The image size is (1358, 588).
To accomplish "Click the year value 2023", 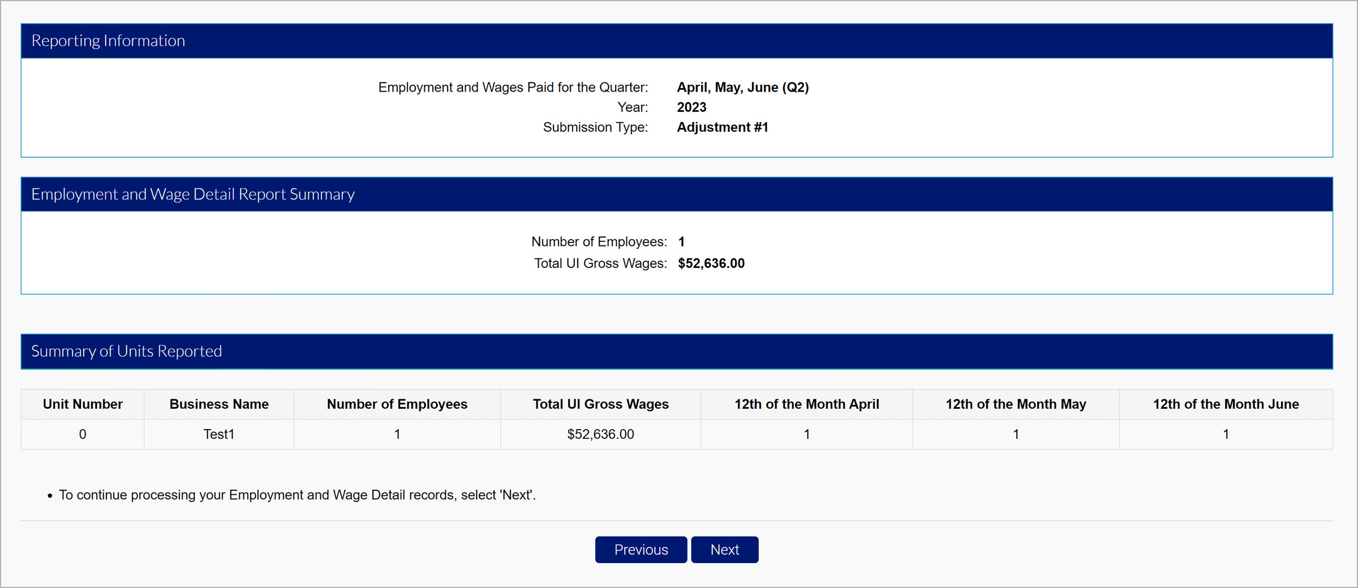I will click(691, 107).
